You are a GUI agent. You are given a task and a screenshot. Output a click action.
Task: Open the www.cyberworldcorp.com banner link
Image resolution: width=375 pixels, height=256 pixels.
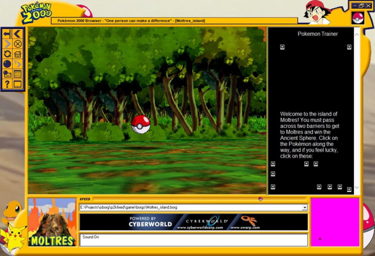[200, 227]
